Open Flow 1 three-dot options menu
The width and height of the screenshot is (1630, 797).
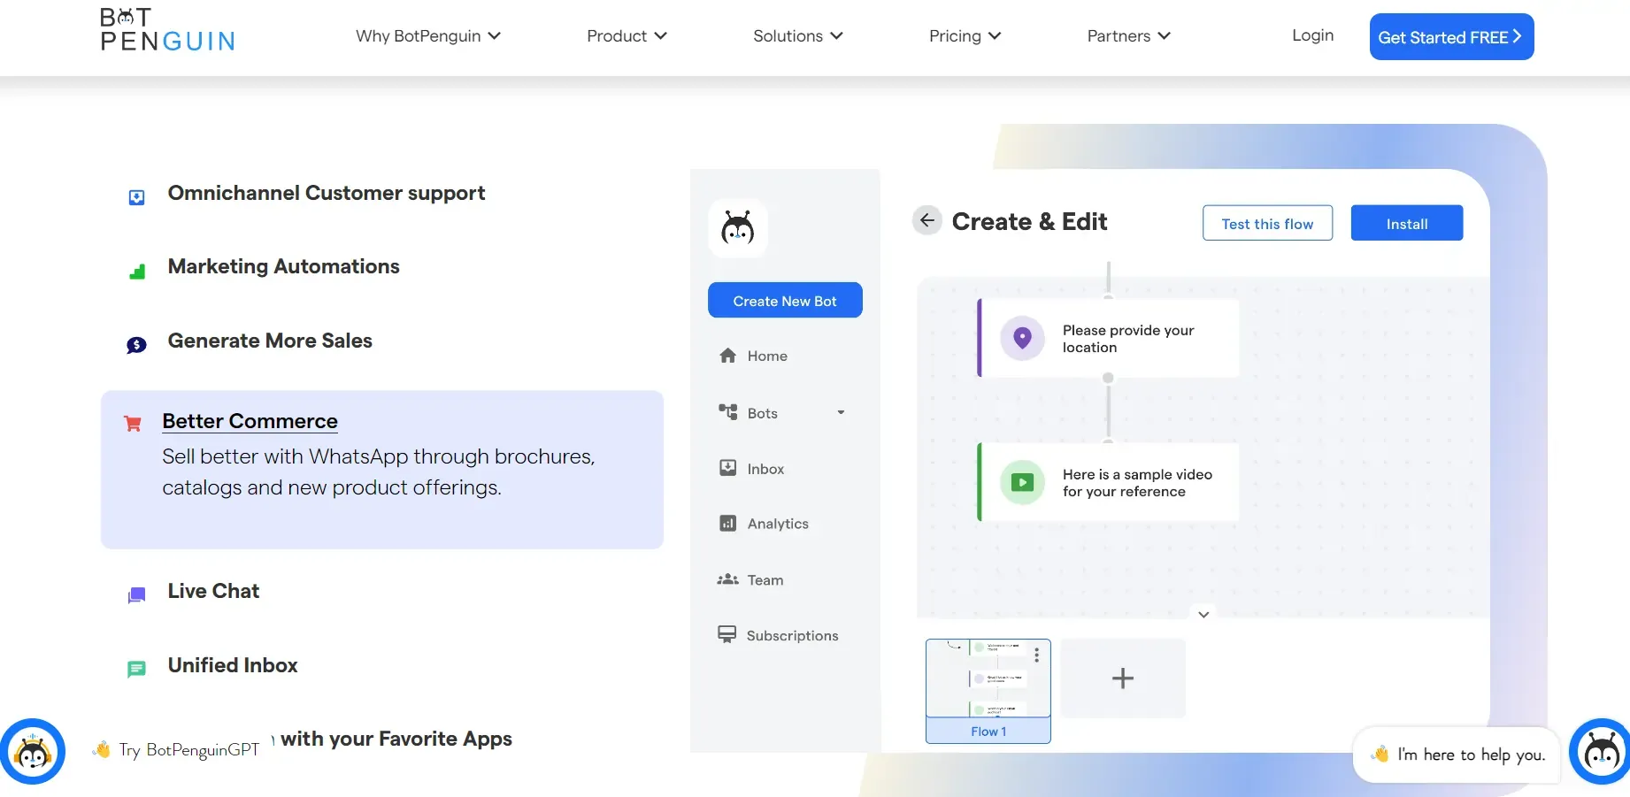pos(1036,655)
